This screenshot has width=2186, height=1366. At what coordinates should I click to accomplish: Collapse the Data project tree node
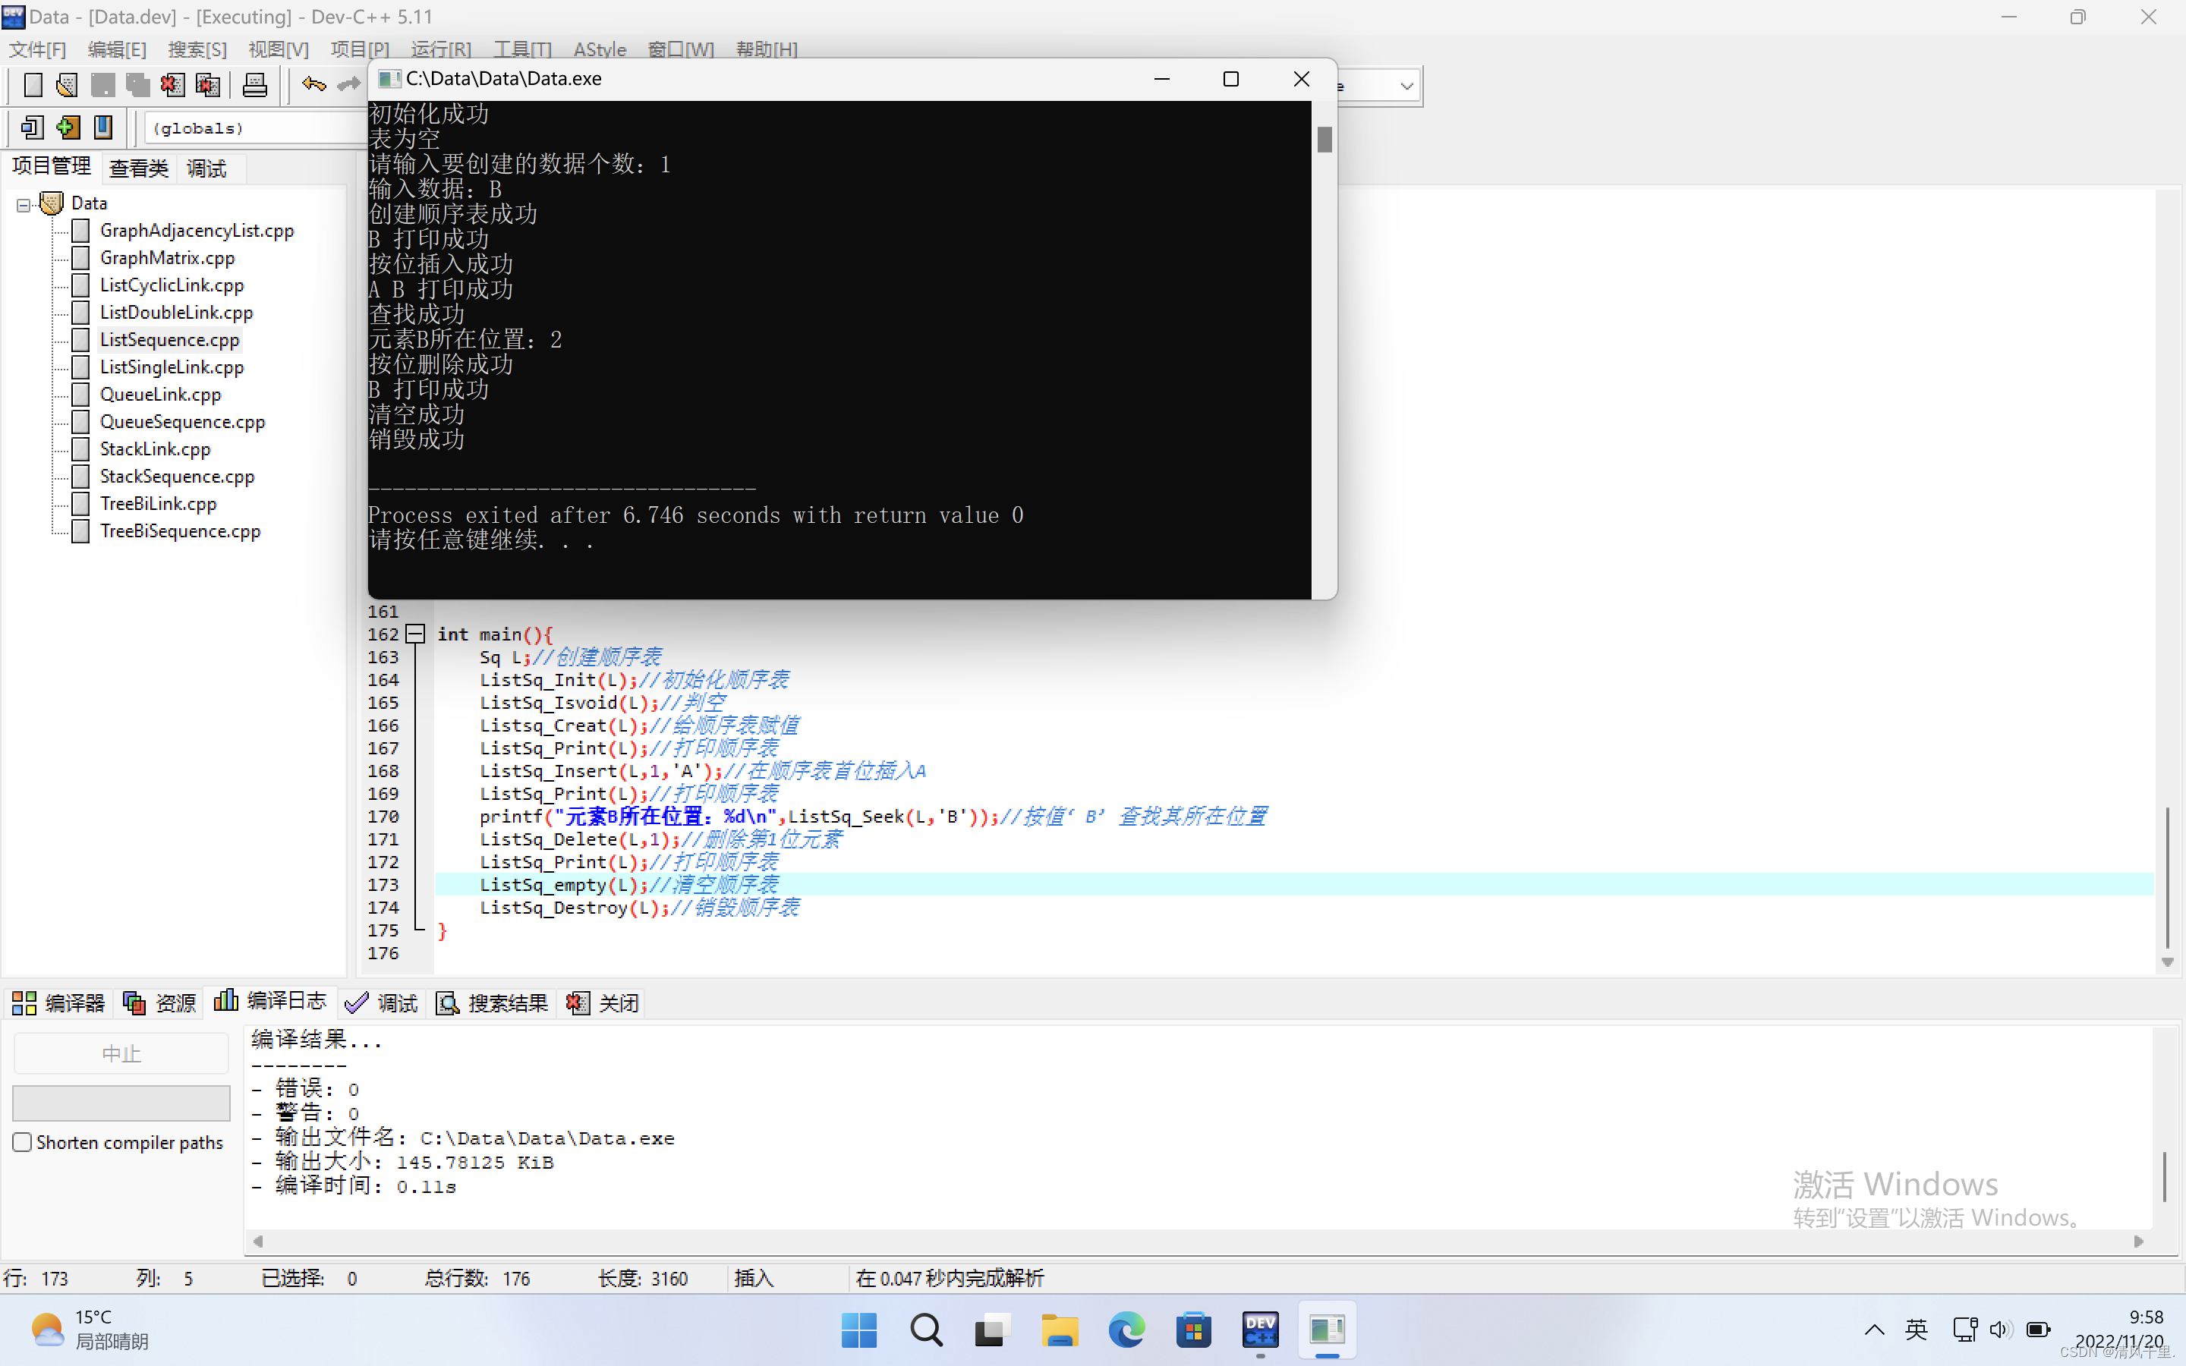(x=23, y=204)
